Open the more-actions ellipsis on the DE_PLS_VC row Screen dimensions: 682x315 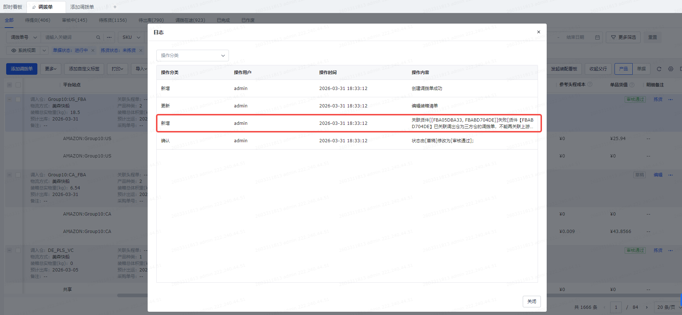[670, 250]
